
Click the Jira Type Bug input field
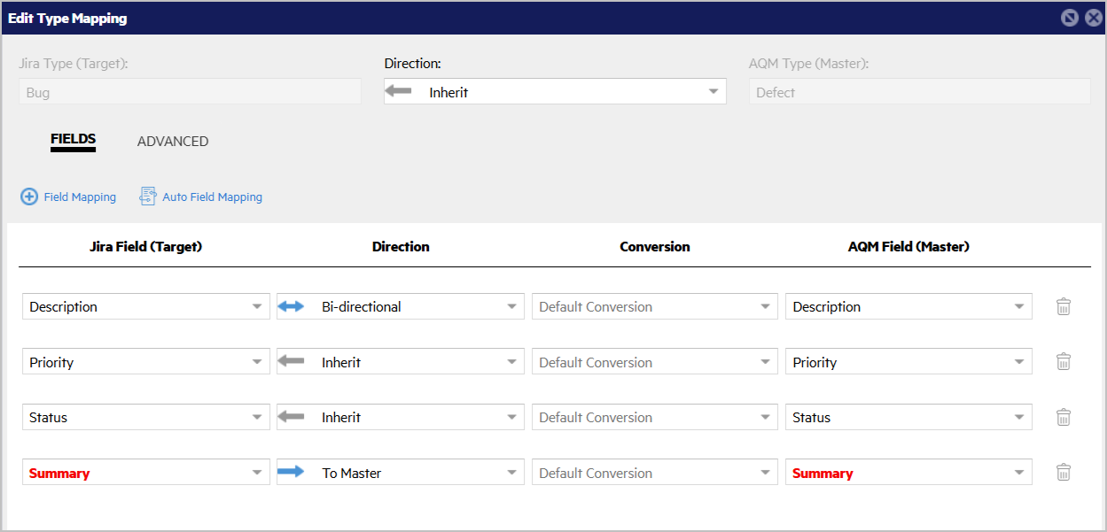[x=190, y=92]
